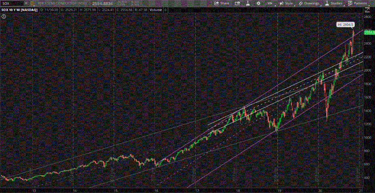Click the price axis scale mode icon

tap(367, 10)
